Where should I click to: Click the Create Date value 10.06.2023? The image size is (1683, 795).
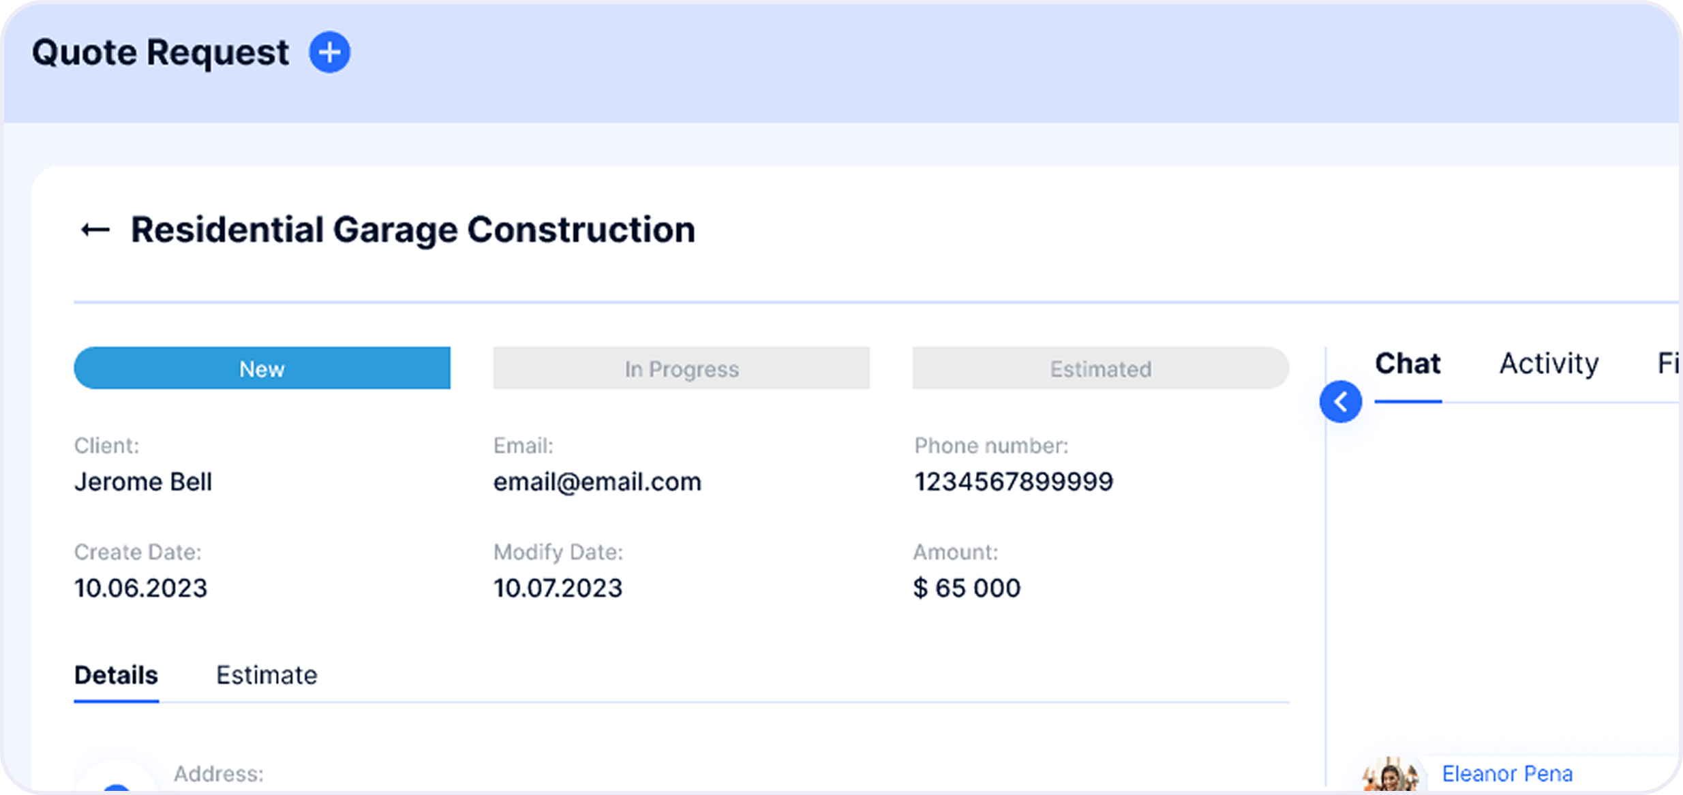point(140,589)
